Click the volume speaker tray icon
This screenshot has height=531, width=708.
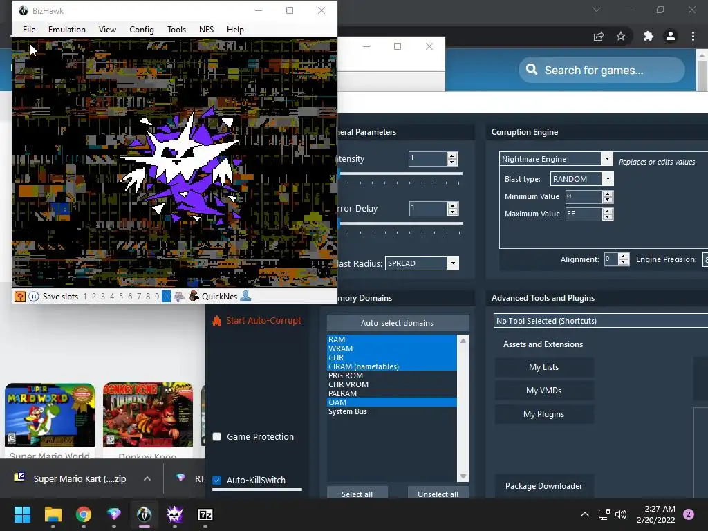pyautogui.click(x=621, y=514)
